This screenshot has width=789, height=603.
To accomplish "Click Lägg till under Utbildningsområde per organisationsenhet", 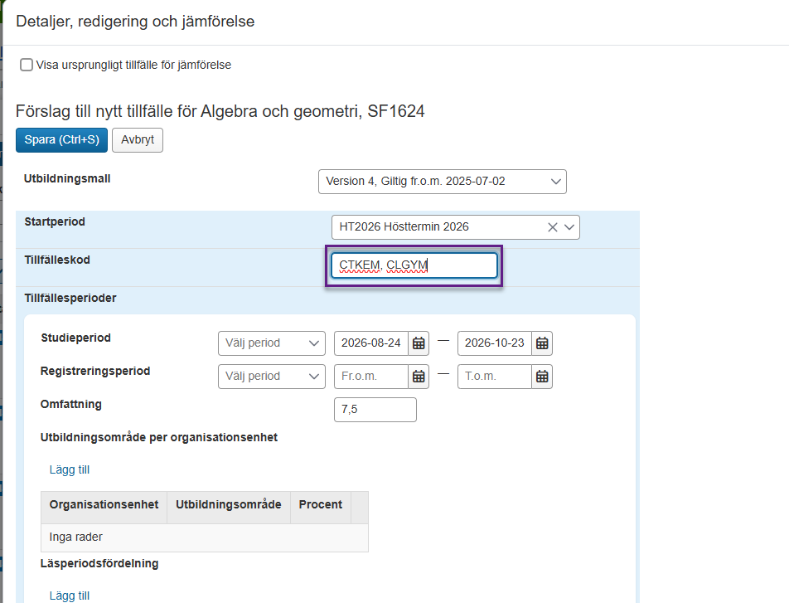I will pos(70,470).
